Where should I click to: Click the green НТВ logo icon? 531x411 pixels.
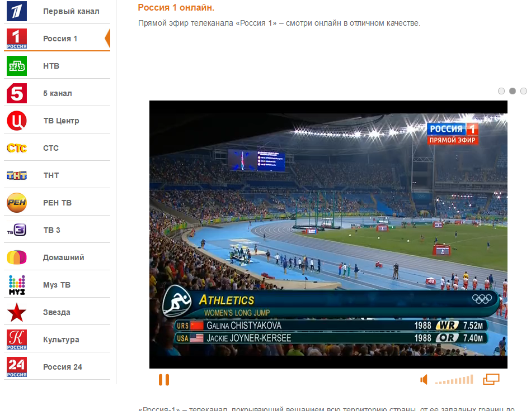pos(17,66)
